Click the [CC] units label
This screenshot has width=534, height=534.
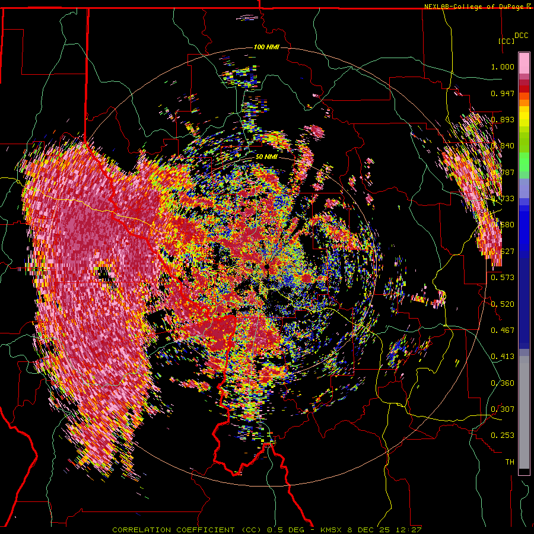pos(506,41)
